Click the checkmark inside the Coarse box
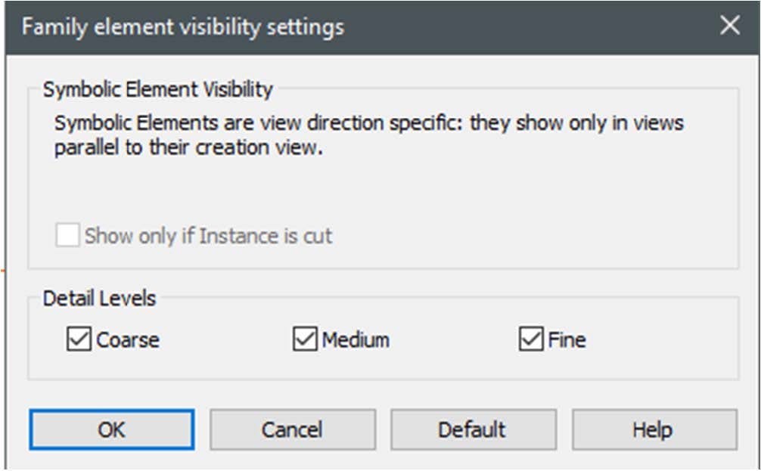Viewport: 761px width, 471px height. 79,339
